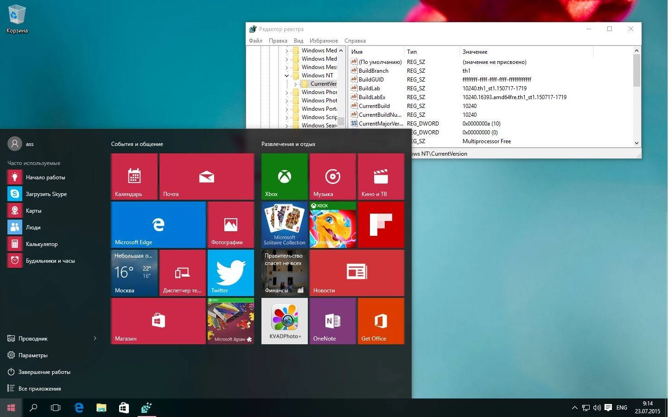
Task: Open the Action Center notifications icon
Action: pyautogui.click(x=608, y=408)
